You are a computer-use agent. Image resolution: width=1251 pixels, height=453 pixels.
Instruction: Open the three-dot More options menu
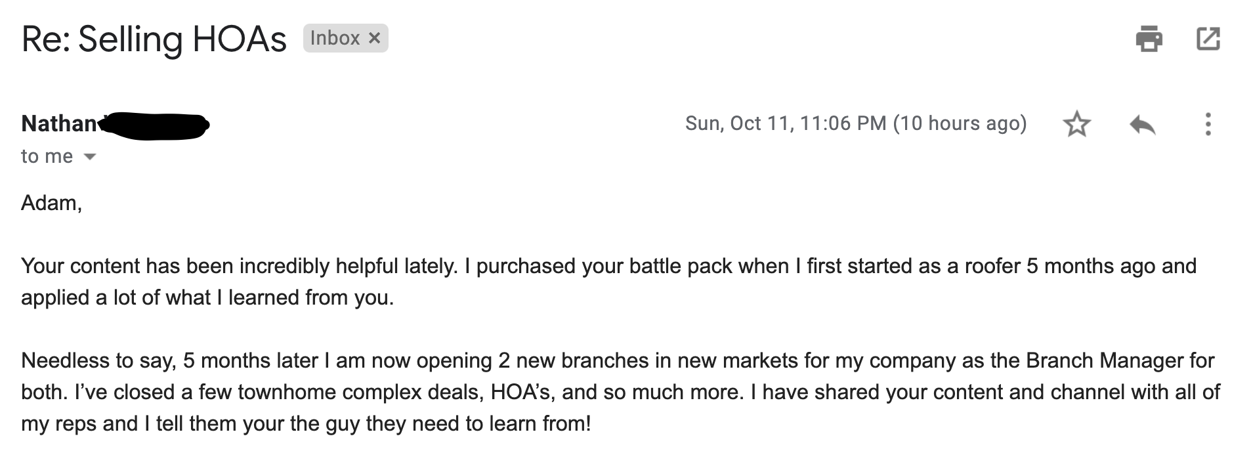1208,124
